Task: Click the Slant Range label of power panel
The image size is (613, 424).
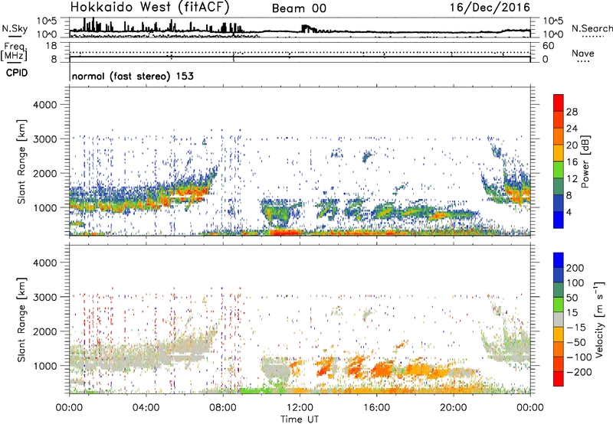Action: point(21,161)
